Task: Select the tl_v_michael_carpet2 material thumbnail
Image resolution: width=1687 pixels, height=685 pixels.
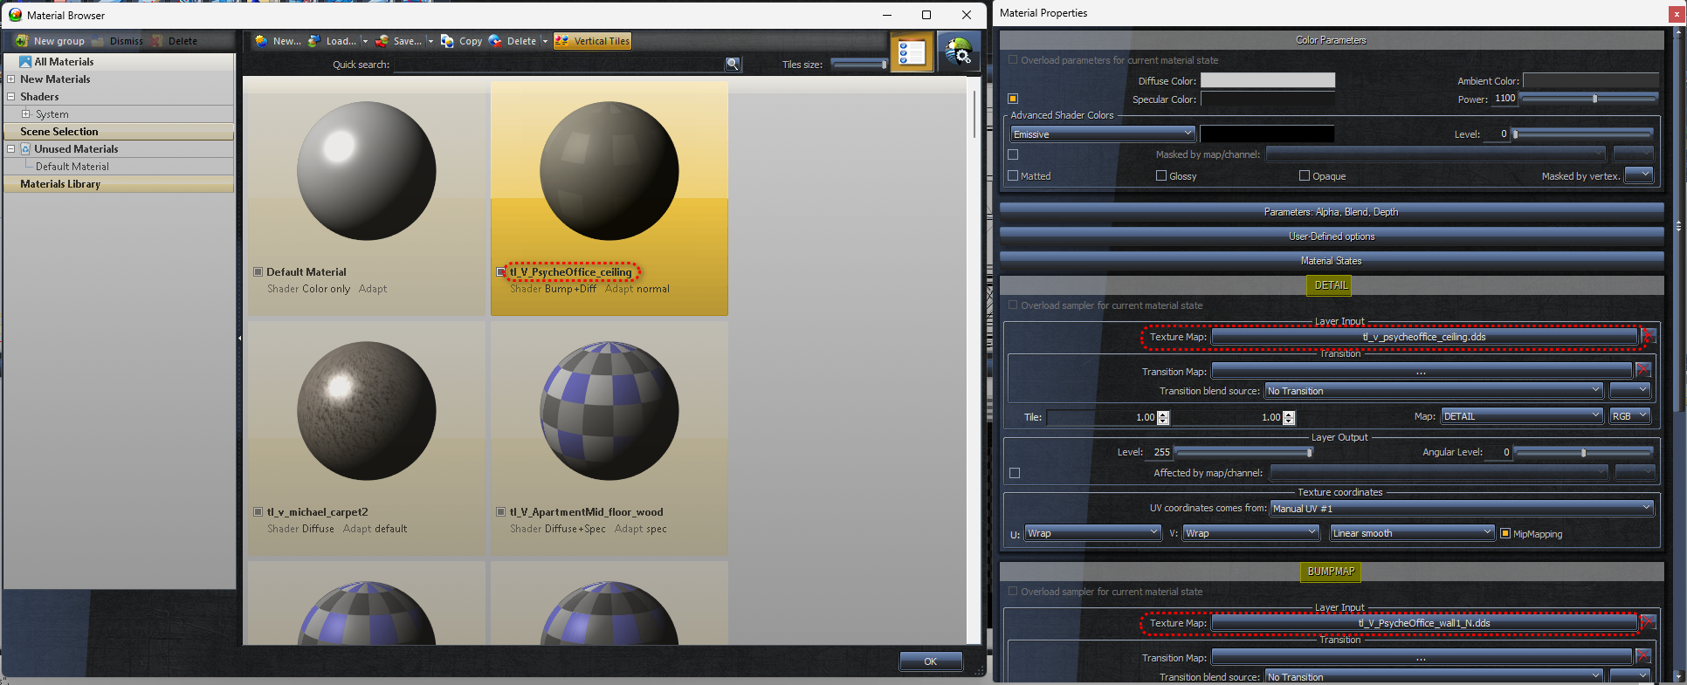Action: 366,411
